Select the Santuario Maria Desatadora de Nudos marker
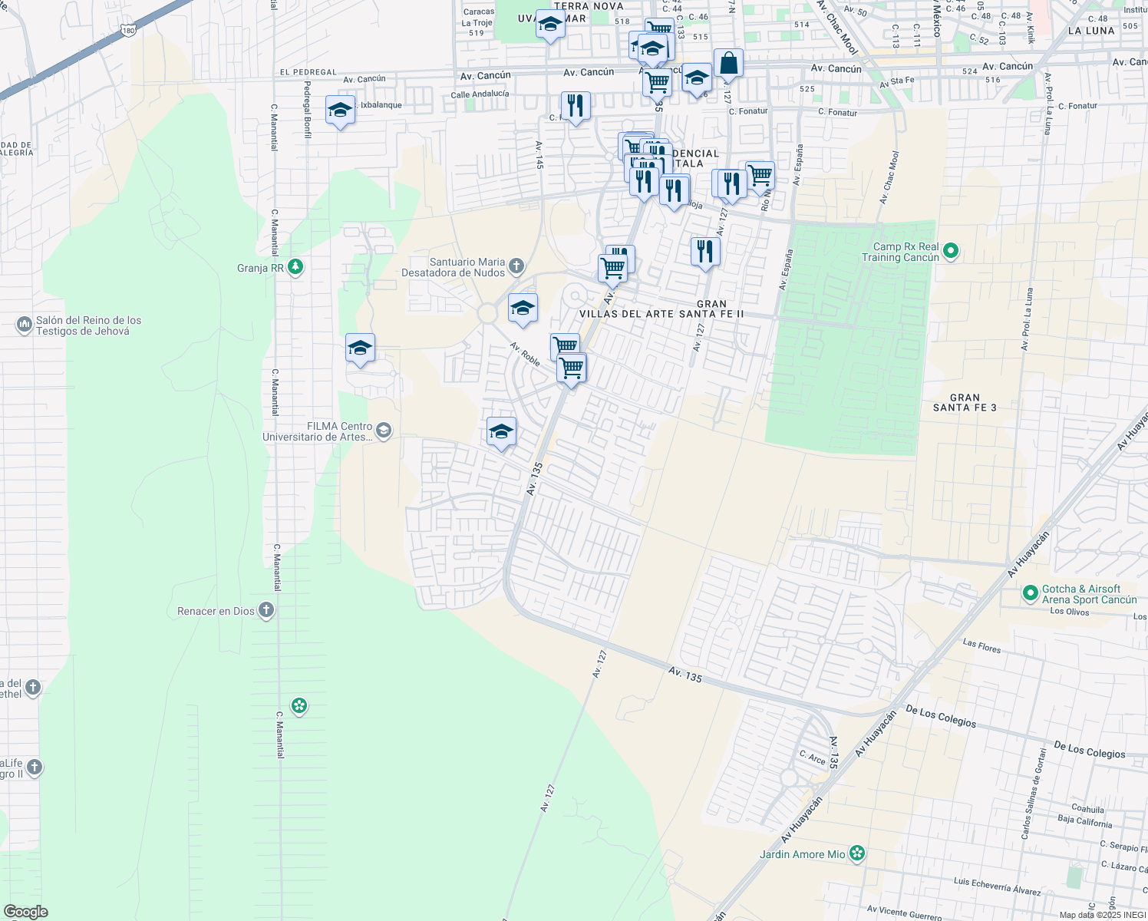 516,266
